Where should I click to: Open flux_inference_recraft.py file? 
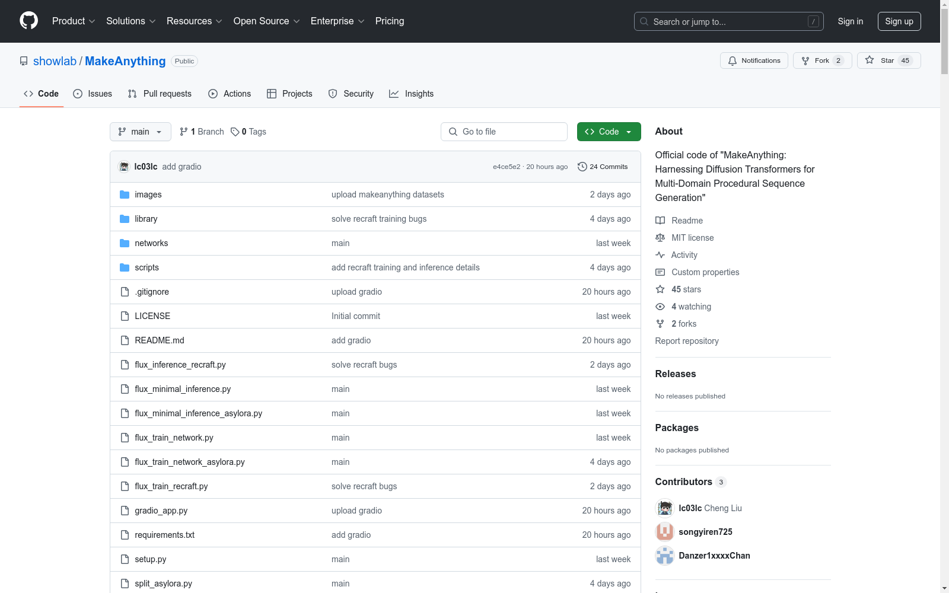(x=180, y=365)
